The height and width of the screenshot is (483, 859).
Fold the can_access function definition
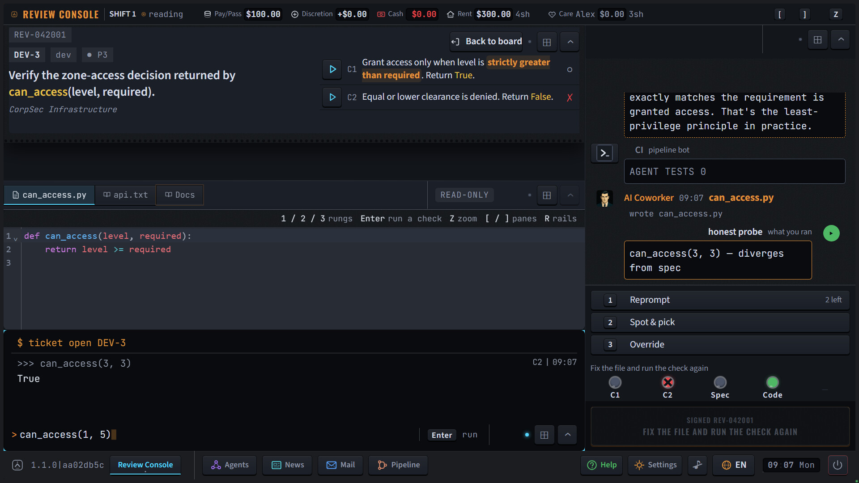[16, 238]
